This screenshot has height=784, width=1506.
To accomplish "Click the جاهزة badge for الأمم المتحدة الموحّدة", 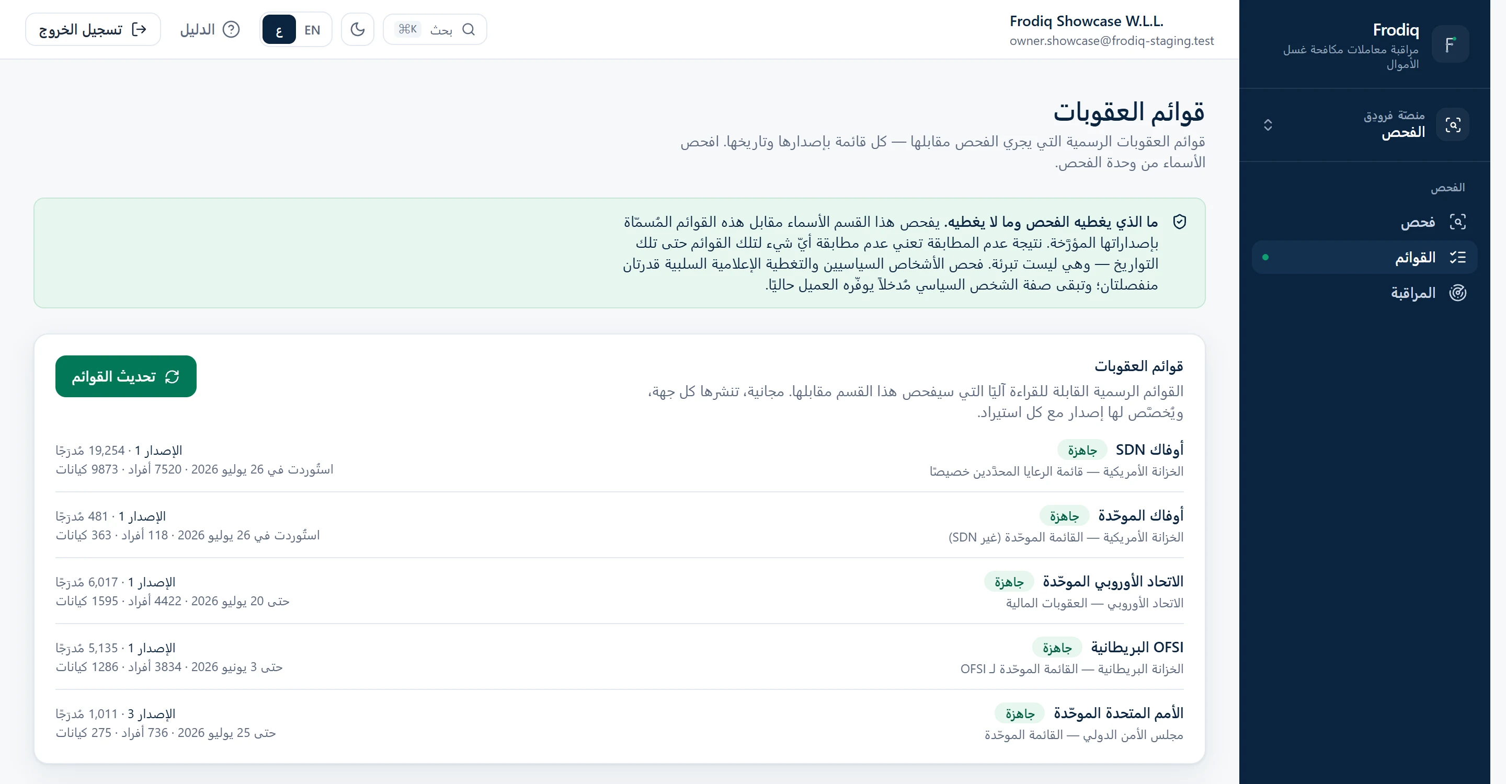I will click(x=1020, y=714).
